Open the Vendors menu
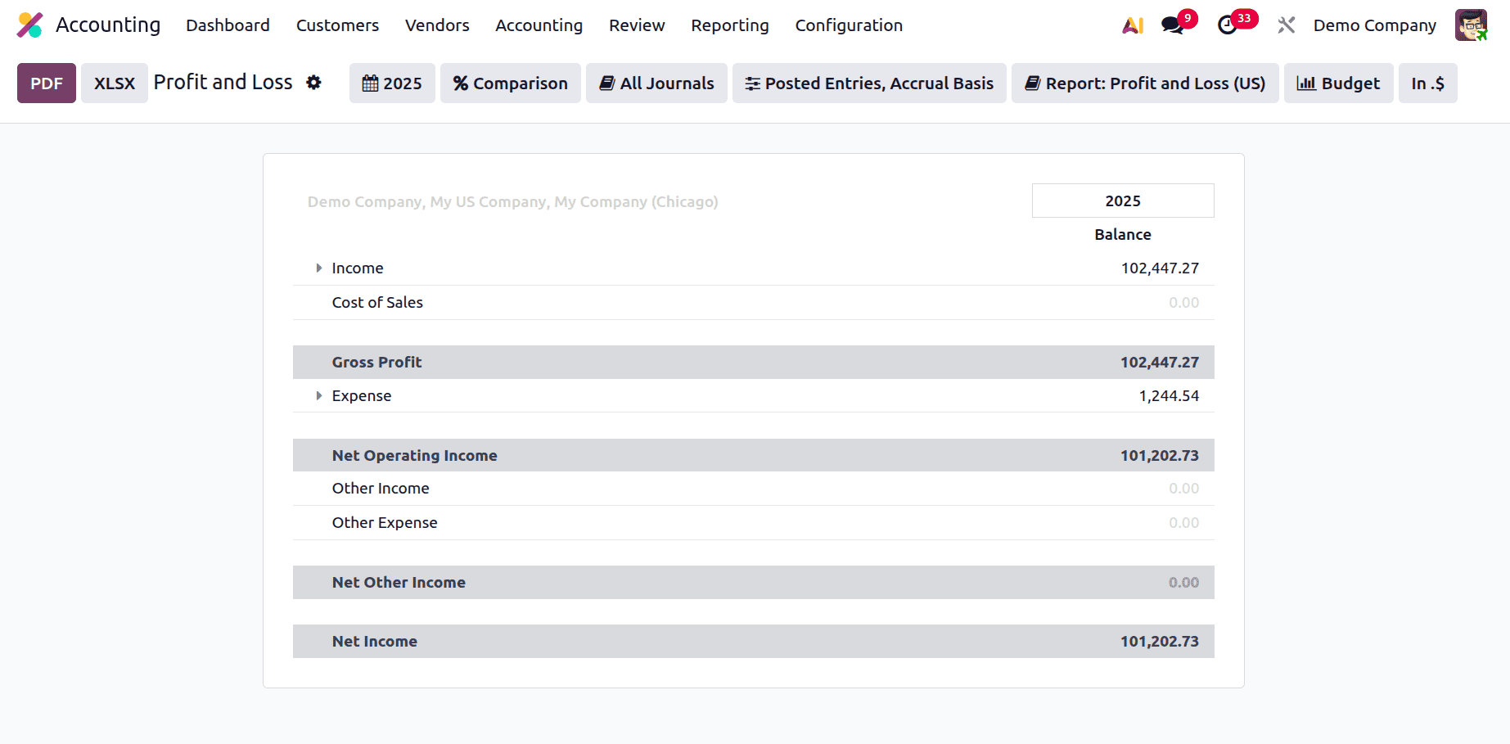Screen dimensions: 1510x744 [x=437, y=25]
